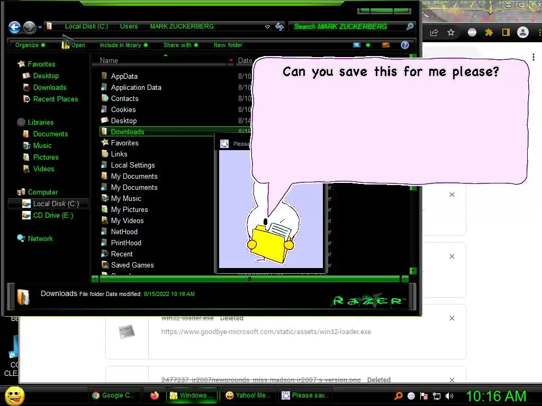The image size is (542, 406).
Task: Open the Organize menu
Action: (30, 45)
